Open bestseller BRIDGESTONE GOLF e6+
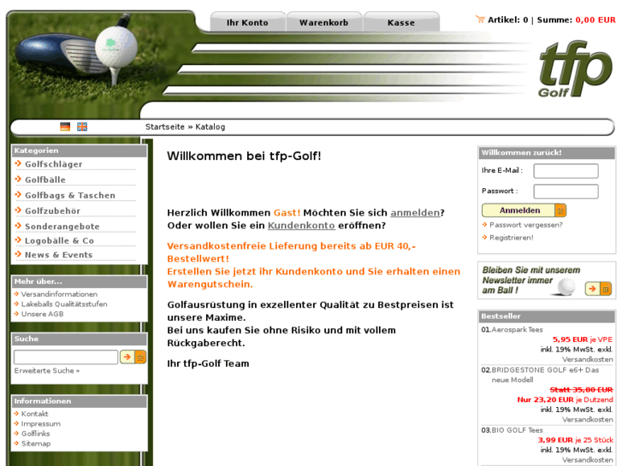 [545, 375]
